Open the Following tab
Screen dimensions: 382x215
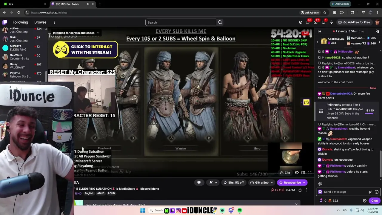20,22
